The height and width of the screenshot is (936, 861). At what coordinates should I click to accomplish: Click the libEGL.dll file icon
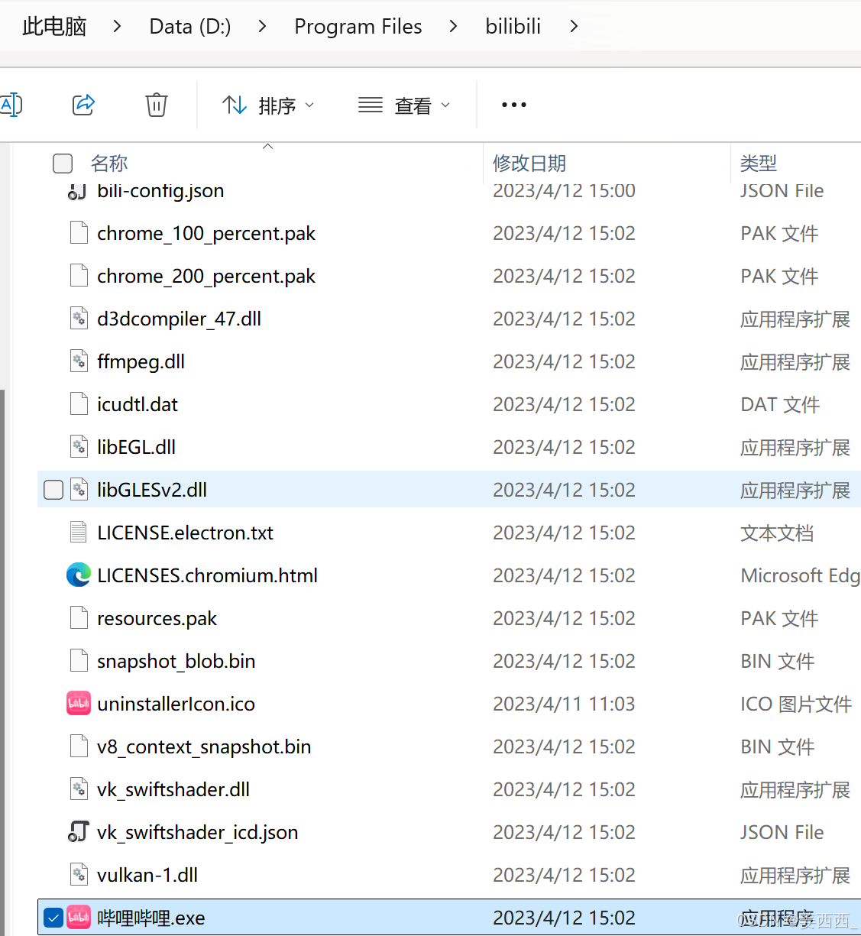[79, 447]
